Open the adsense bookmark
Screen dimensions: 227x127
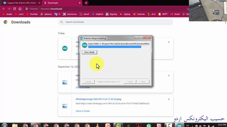pos(46,14)
